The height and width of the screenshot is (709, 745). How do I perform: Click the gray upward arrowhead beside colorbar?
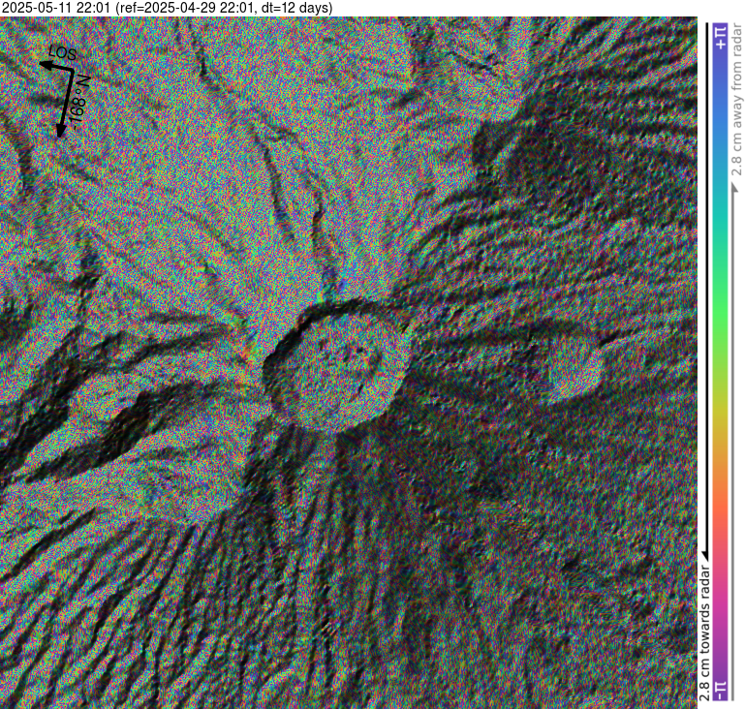click(x=735, y=188)
